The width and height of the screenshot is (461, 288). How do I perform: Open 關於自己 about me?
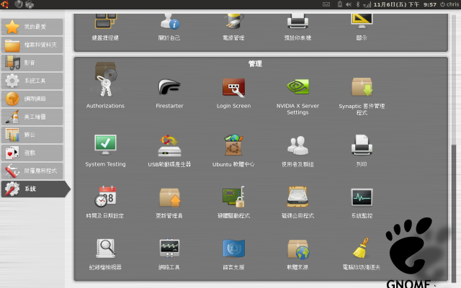[x=170, y=21]
